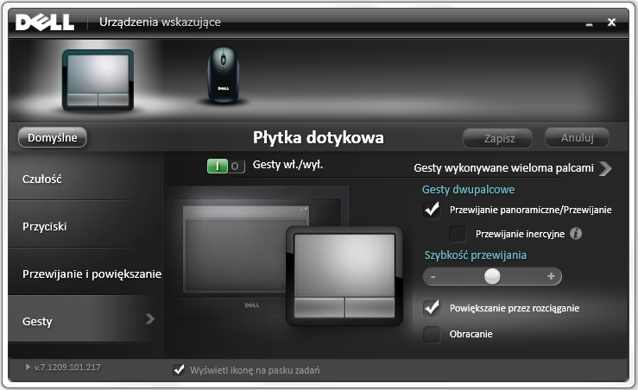Click version text v.7.1209.101.217
Image resolution: width=638 pixels, height=390 pixels.
click(67, 368)
